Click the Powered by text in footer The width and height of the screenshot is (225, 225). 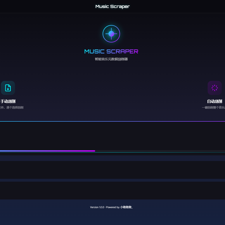pyautogui.click(x=113, y=207)
